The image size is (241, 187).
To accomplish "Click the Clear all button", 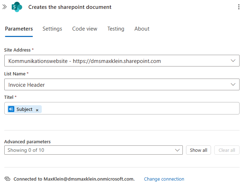I will (x=227, y=150).
